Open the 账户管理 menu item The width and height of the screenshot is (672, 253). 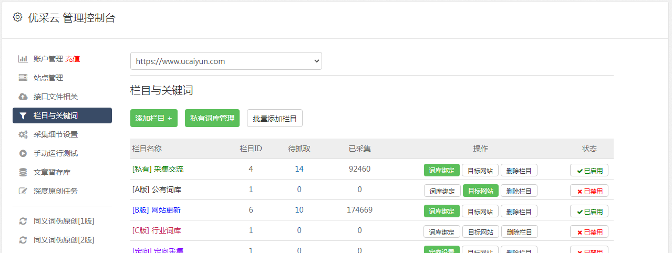click(x=48, y=59)
